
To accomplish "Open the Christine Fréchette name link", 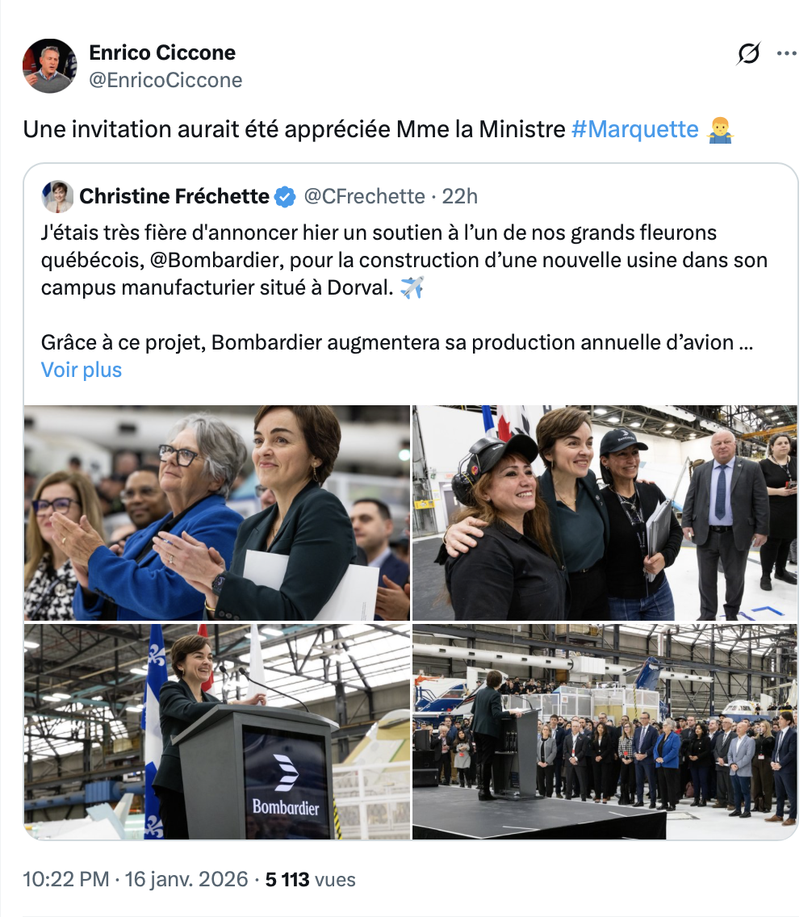I will point(174,196).
